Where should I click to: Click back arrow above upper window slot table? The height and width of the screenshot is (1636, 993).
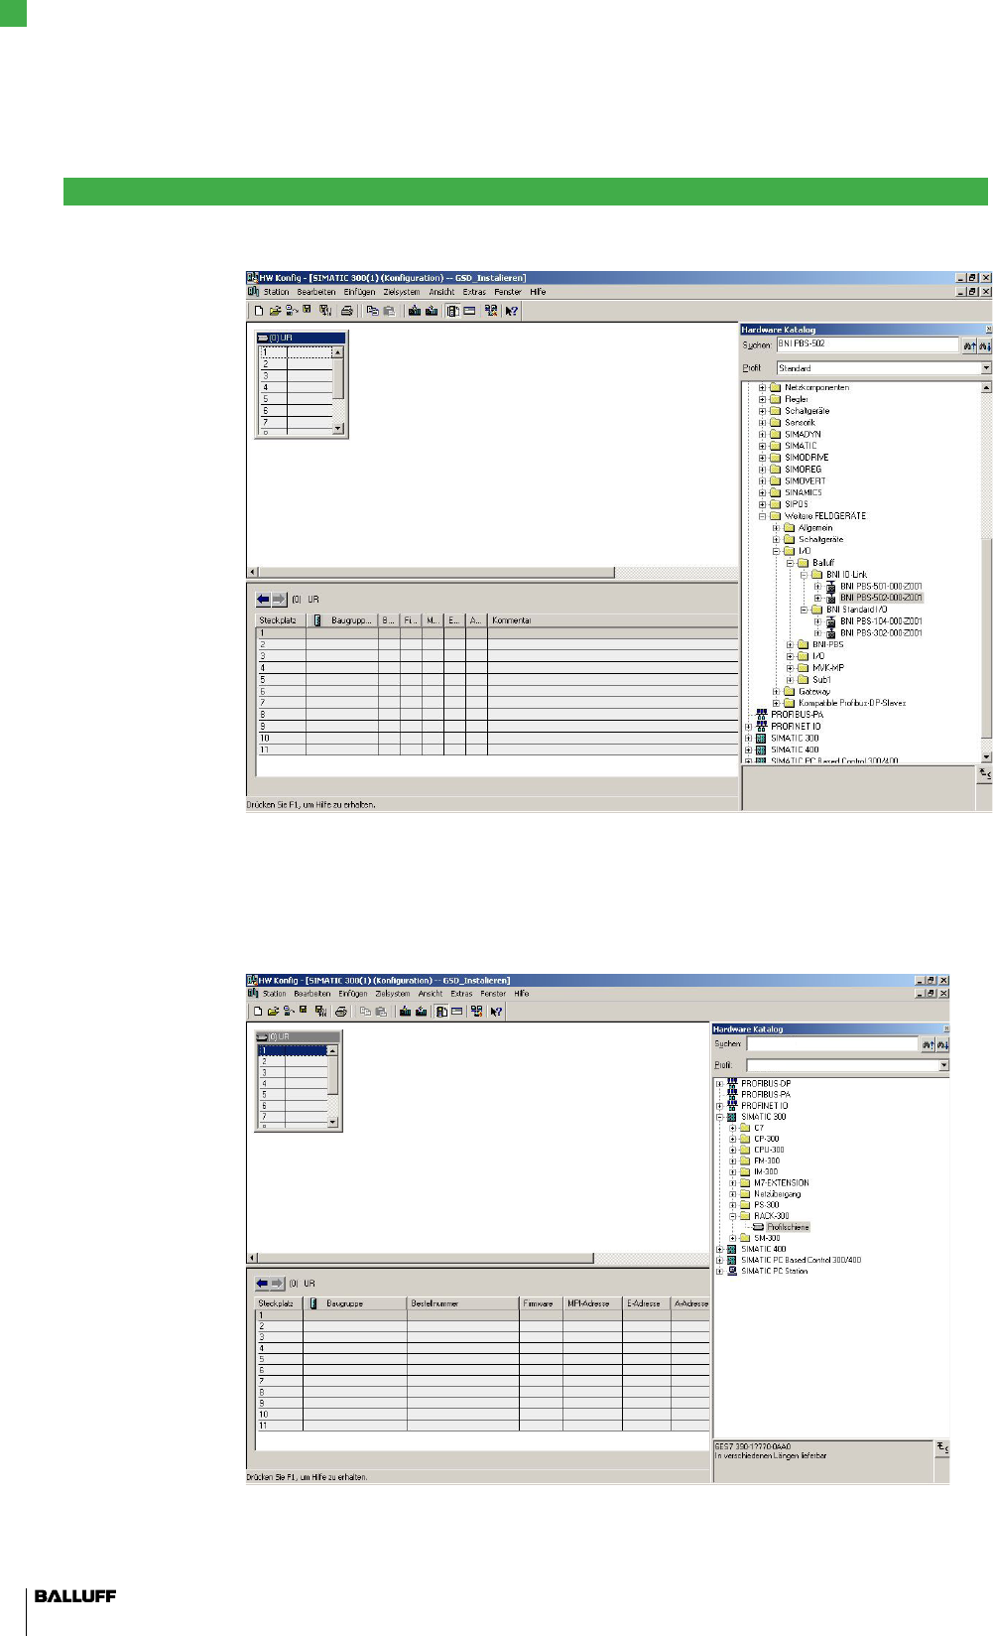click(x=263, y=600)
